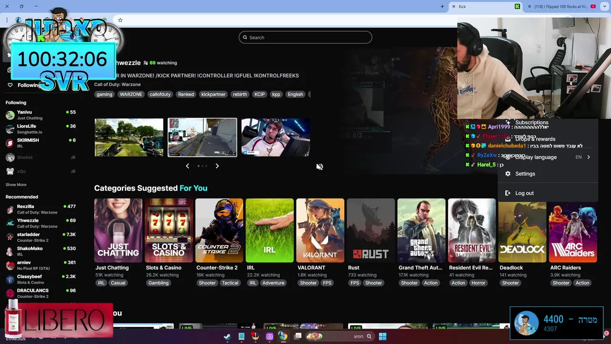The height and width of the screenshot is (344, 611).
Task: Open Steam from the taskbar
Action: 228,336
